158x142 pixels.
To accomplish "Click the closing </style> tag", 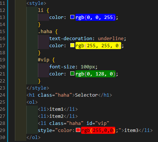I will pos(38,88).
